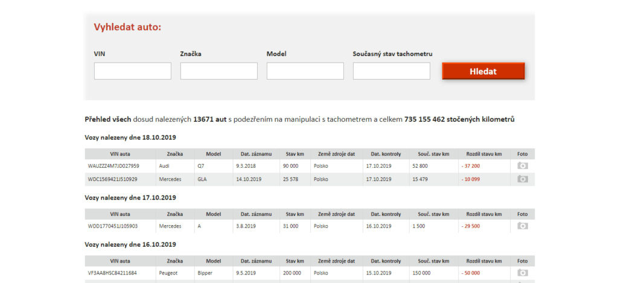Click the 200 000 km value
Viewport: 618px width, 283px height.
pyautogui.click(x=292, y=273)
